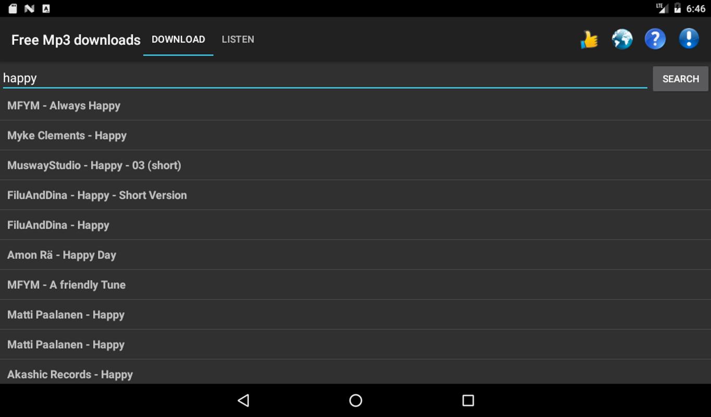Viewport: 711px width, 417px height.
Task: Open recent apps square icon
Action: [x=468, y=400]
